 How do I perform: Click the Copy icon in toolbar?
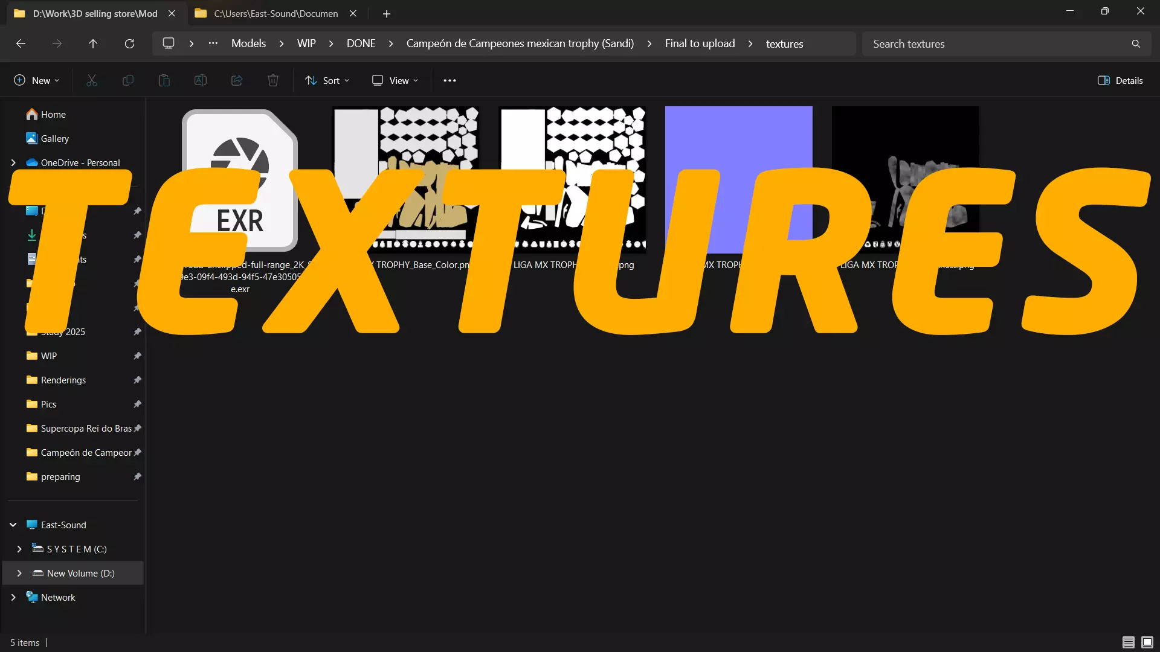(x=128, y=80)
